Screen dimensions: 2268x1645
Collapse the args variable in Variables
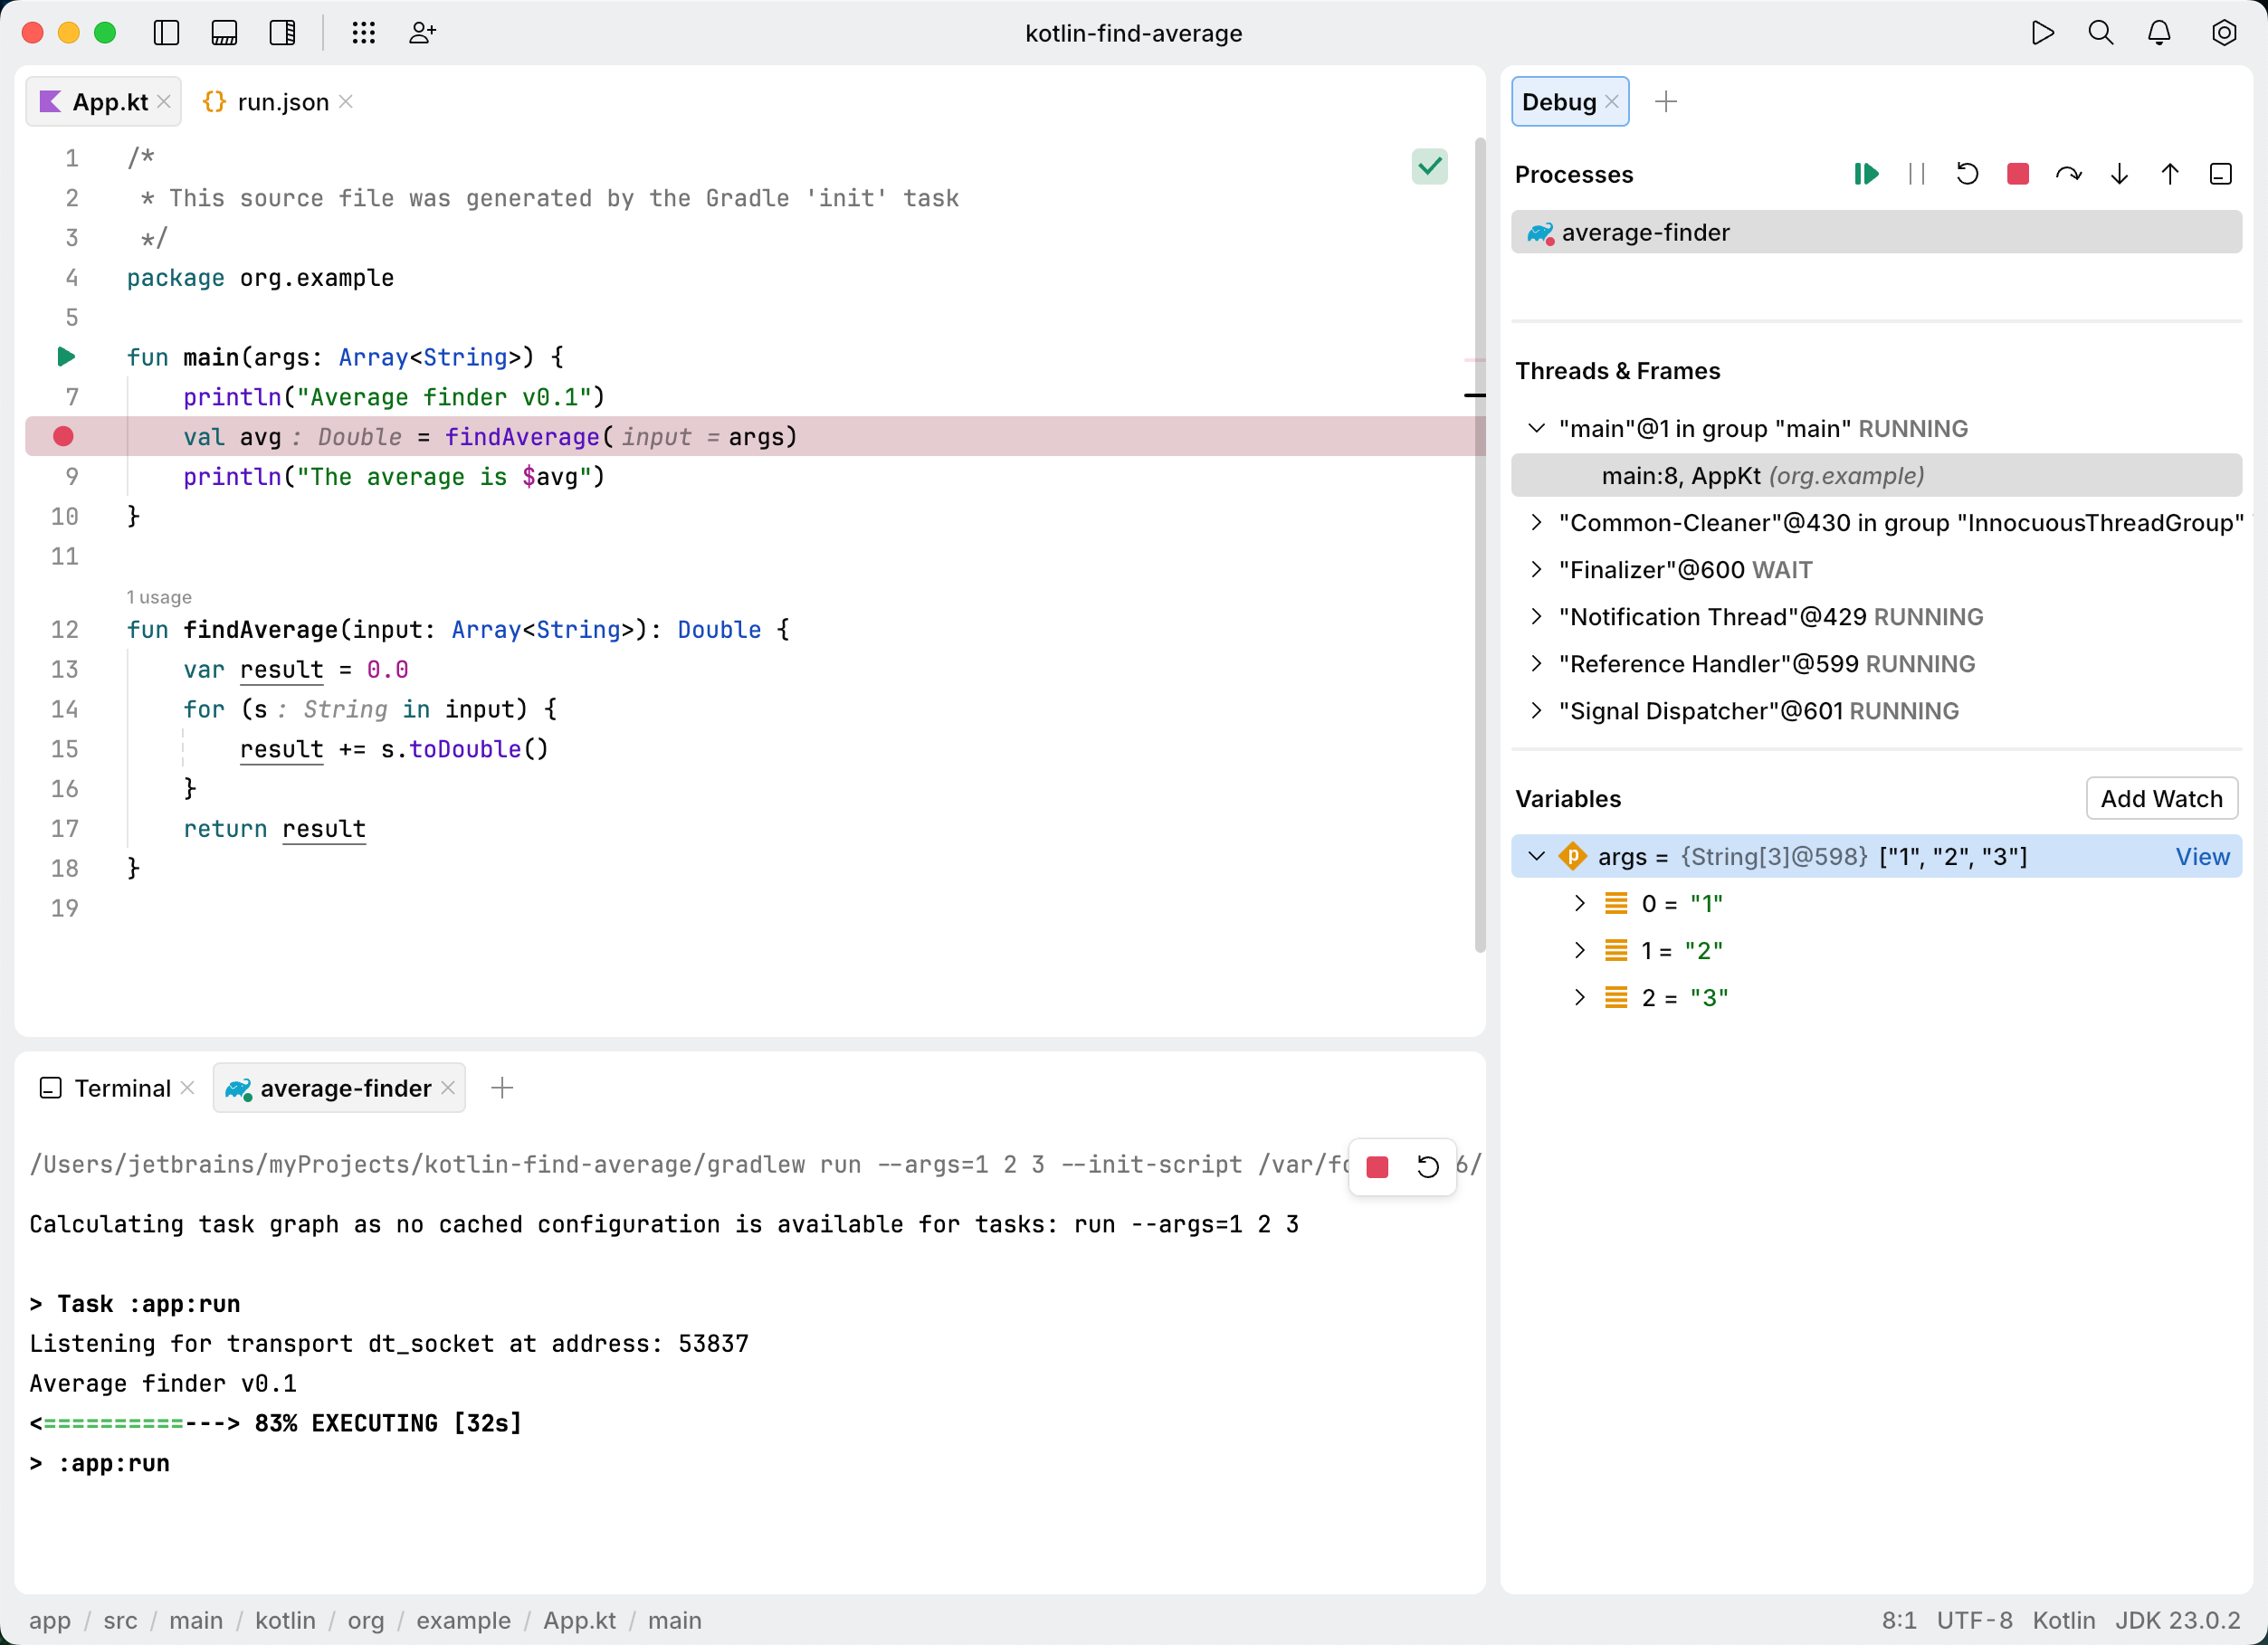(x=1536, y=856)
